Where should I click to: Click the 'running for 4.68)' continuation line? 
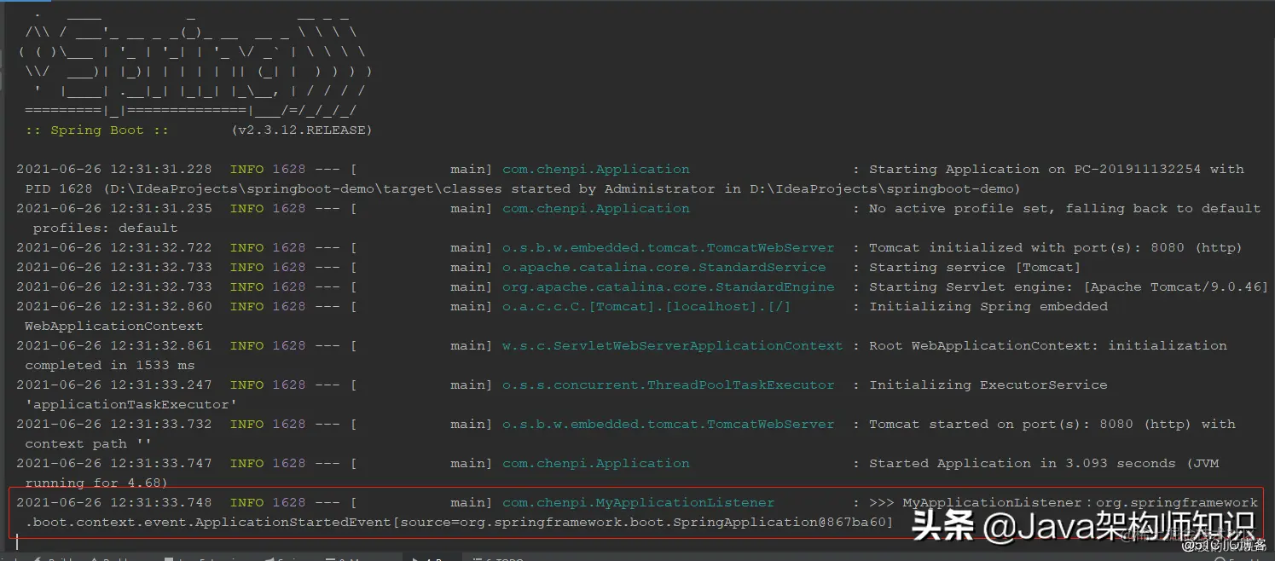(97, 483)
